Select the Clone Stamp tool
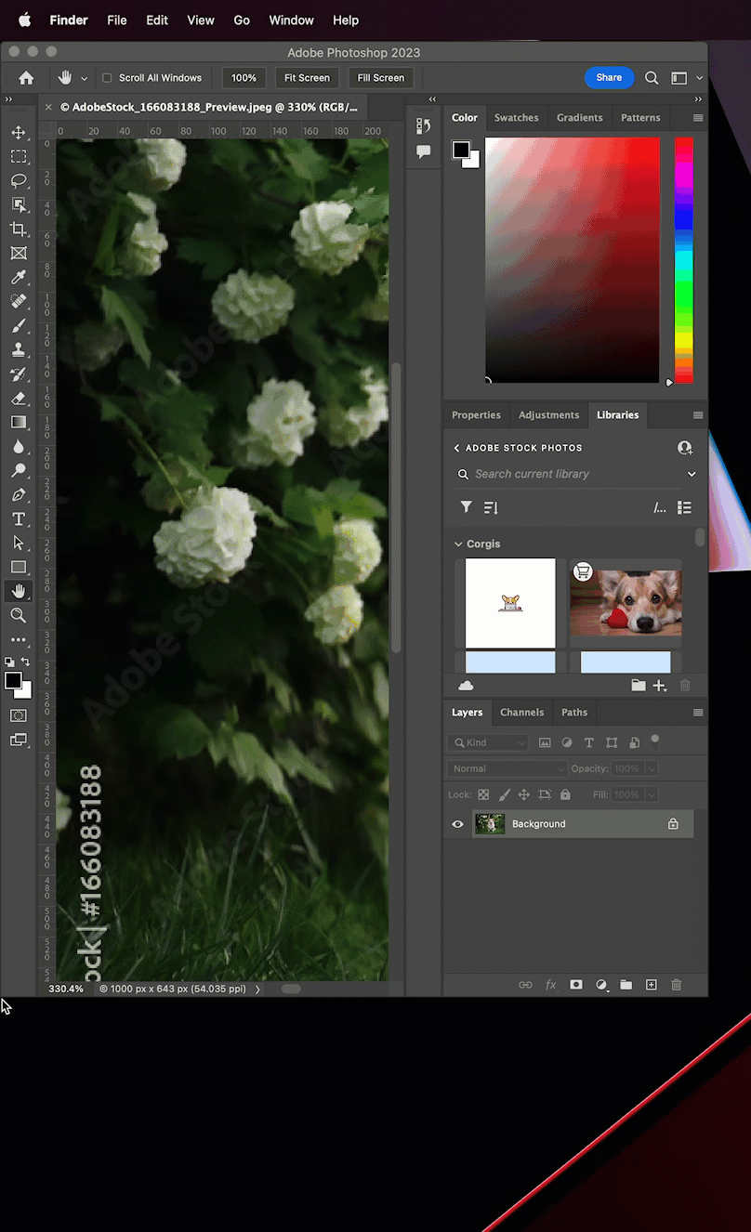The image size is (751, 1232). [x=19, y=350]
